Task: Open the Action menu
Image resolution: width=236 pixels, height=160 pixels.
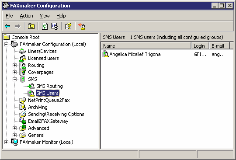Action: (26, 16)
